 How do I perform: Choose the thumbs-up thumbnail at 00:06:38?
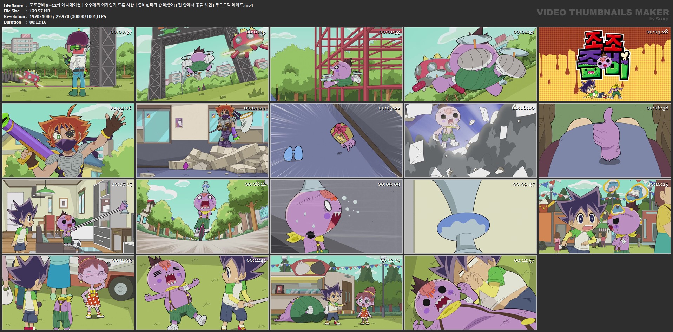[605, 140]
